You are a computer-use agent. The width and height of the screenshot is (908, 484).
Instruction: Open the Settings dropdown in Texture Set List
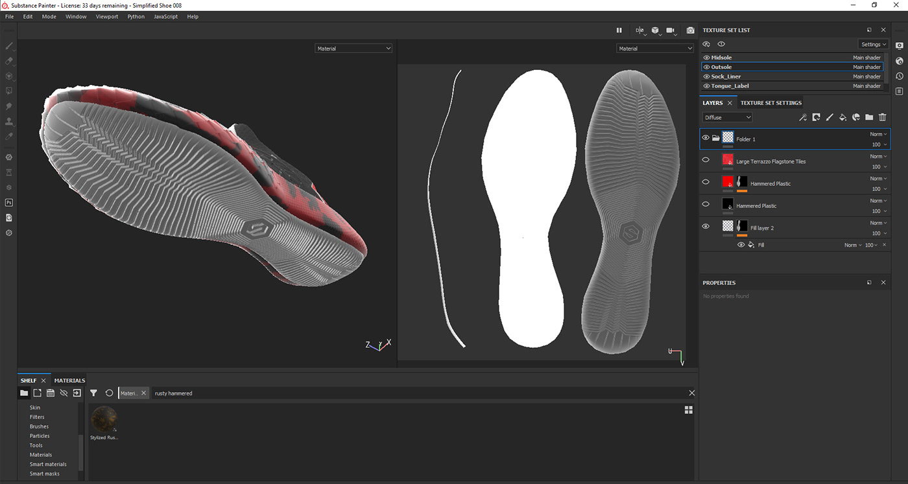pyautogui.click(x=873, y=43)
